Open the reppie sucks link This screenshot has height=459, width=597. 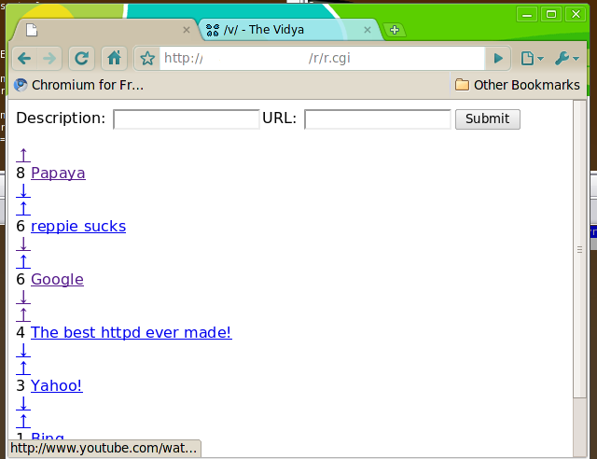click(x=78, y=227)
